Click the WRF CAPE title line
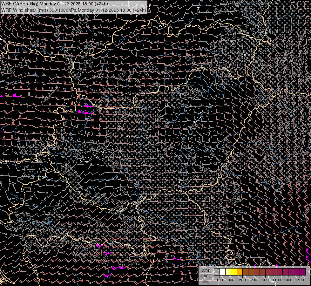 coord(55,4)
